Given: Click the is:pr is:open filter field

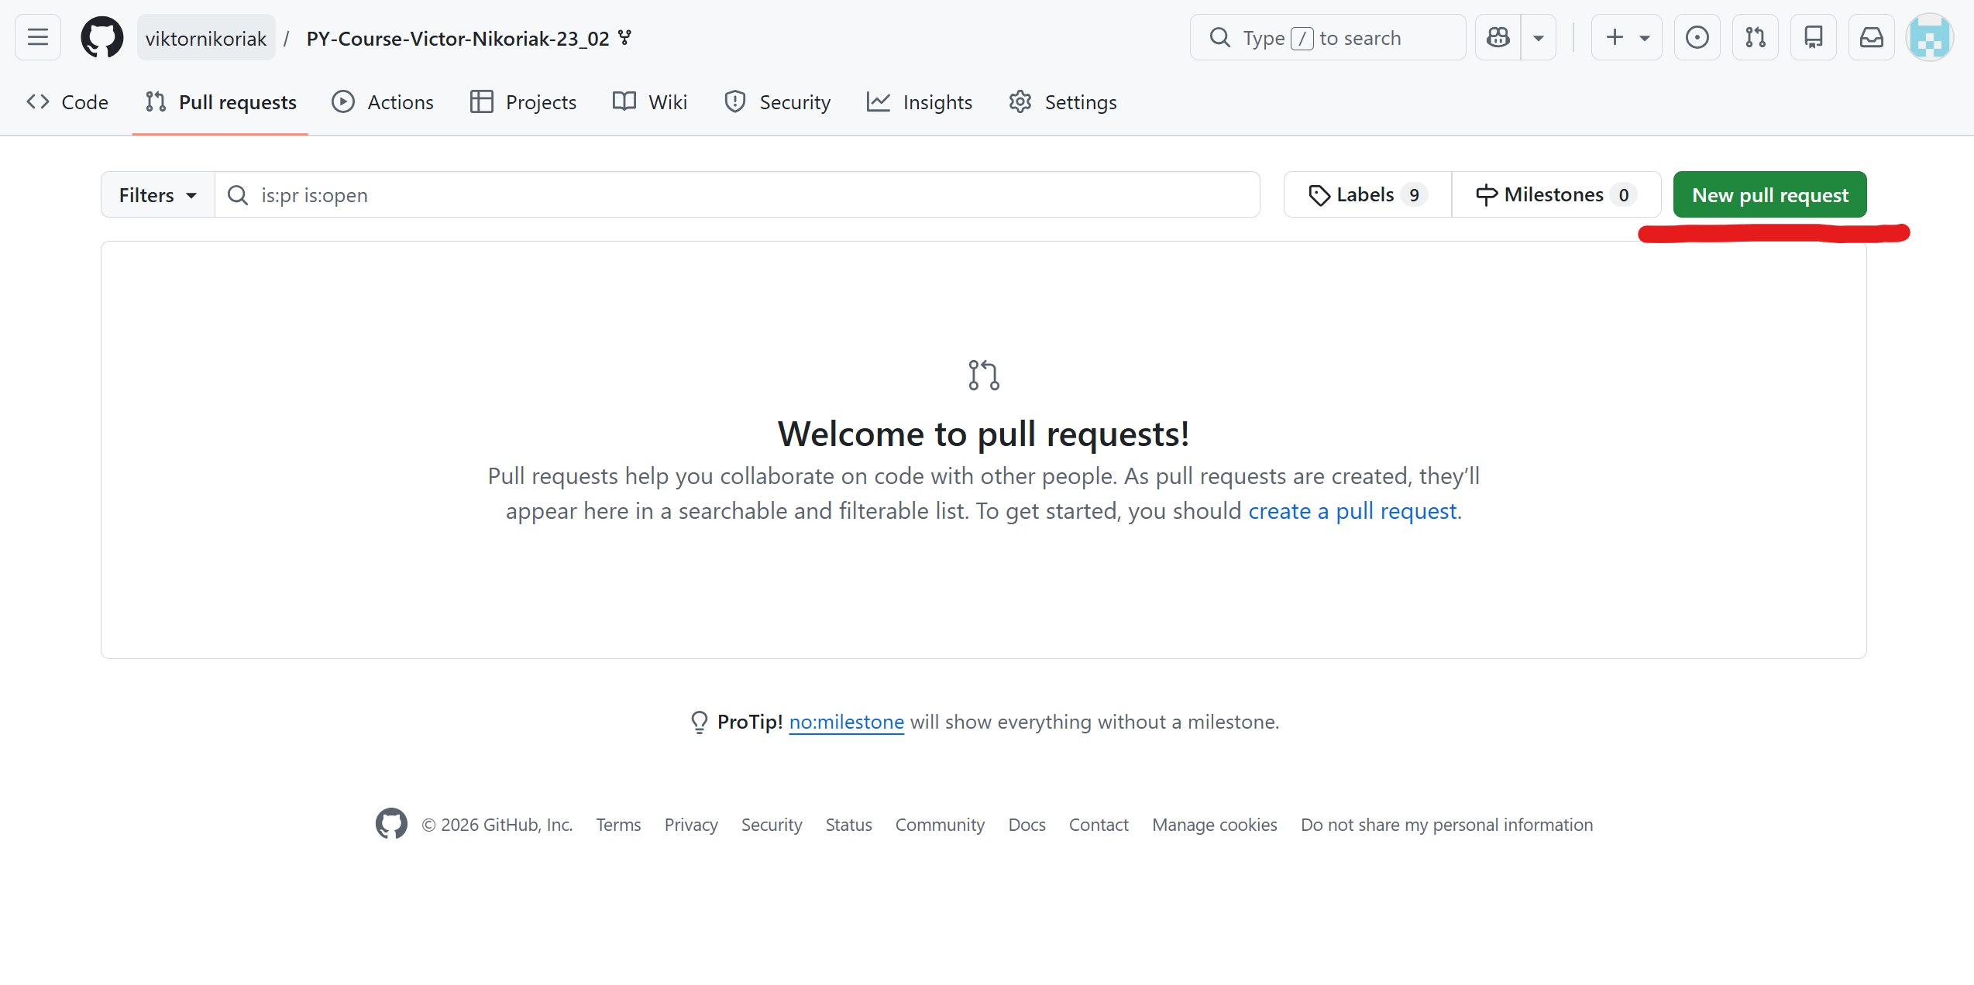Looking at the screenshot, I should point(738,195).
